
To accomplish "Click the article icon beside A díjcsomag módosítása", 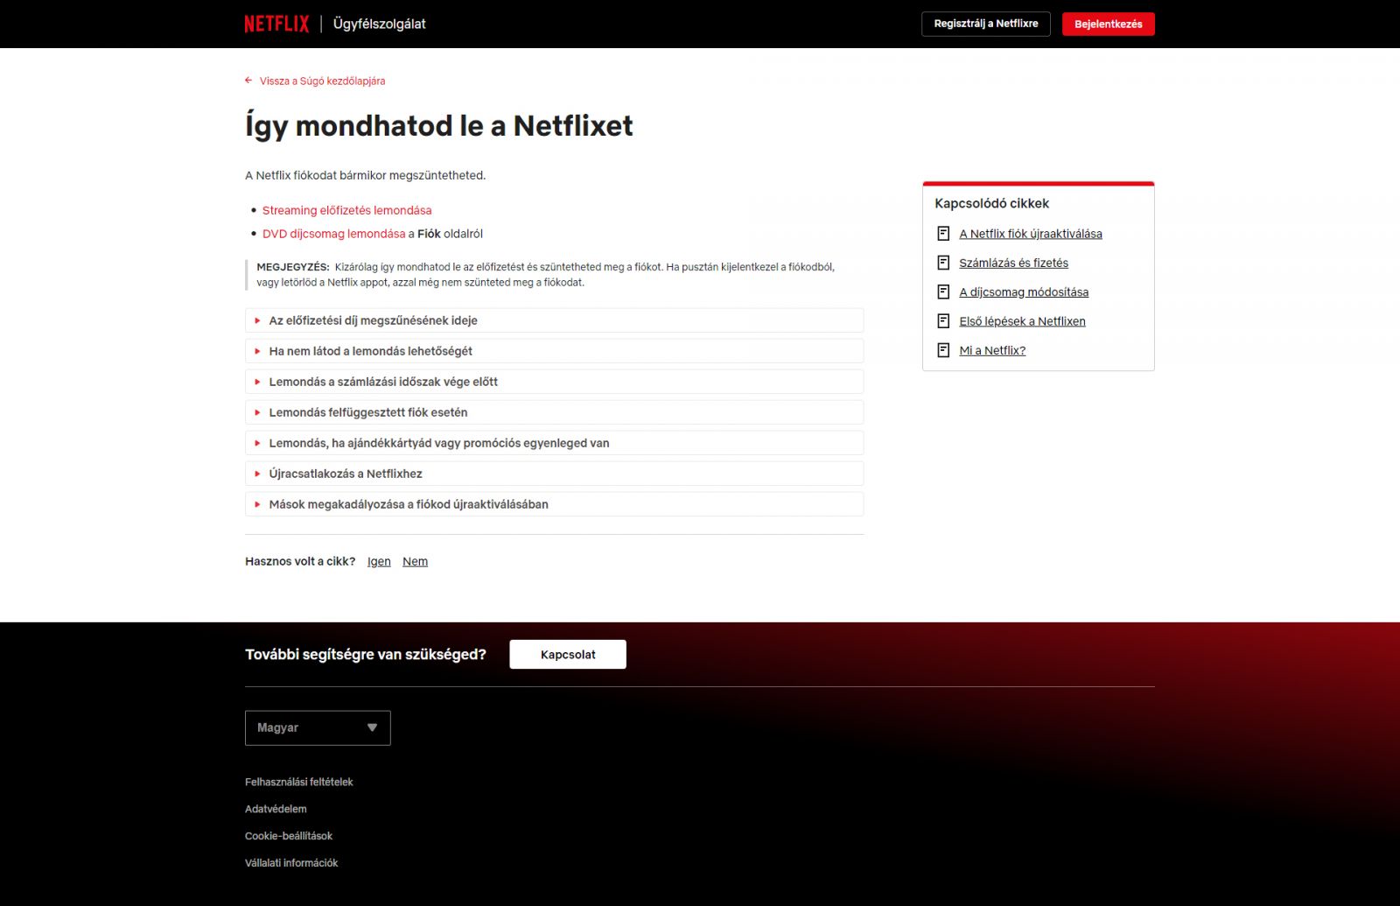I will pyautogui.click(x=944, y=291).
